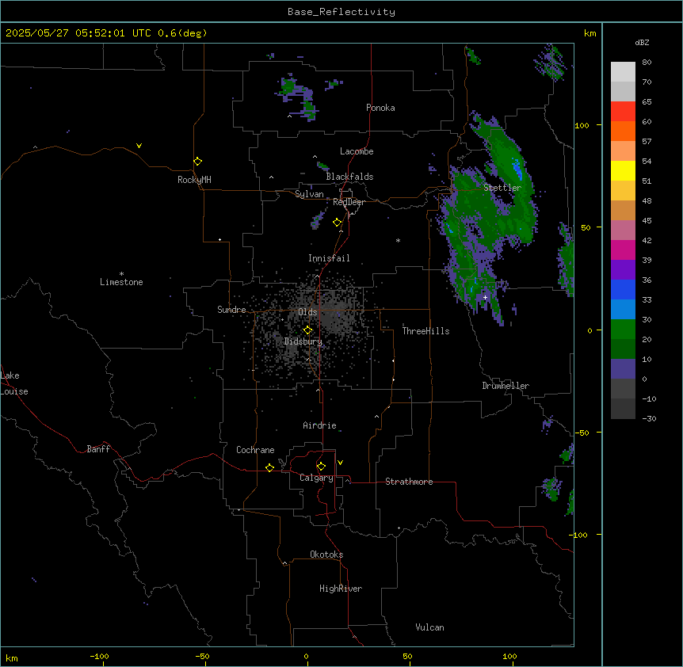The height and width of the screenshot is (667, 683).
Task: Click the 50 tick on right axis
Action: pos(586,227)
